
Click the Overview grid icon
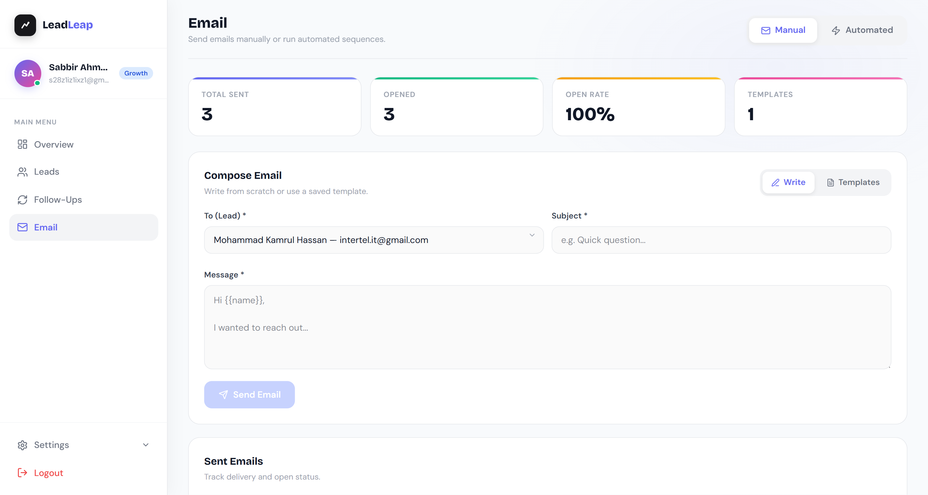pyautogui.click(x=22, y=144)
